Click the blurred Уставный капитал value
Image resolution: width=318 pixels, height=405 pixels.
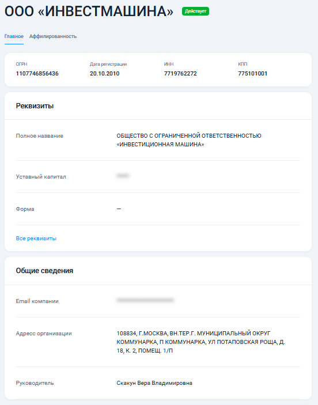pyautogui.click(x=123, y=176)
